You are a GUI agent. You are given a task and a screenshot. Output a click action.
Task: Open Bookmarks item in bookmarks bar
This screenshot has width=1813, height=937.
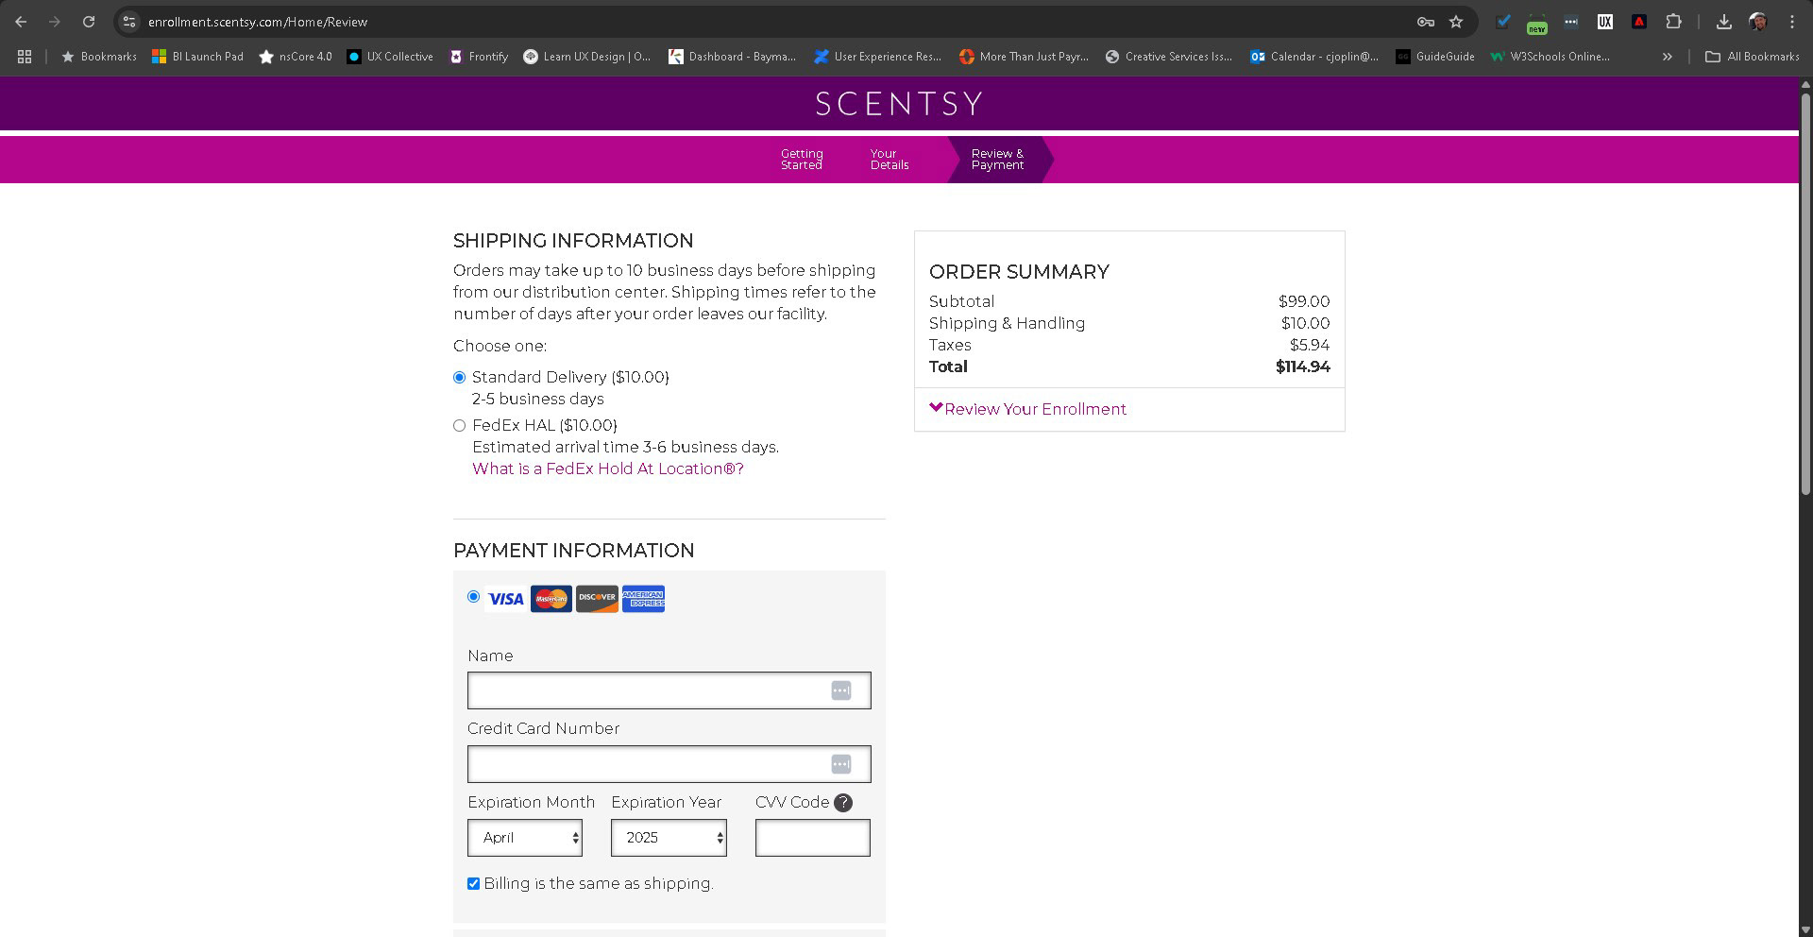[x=98, y=57]
